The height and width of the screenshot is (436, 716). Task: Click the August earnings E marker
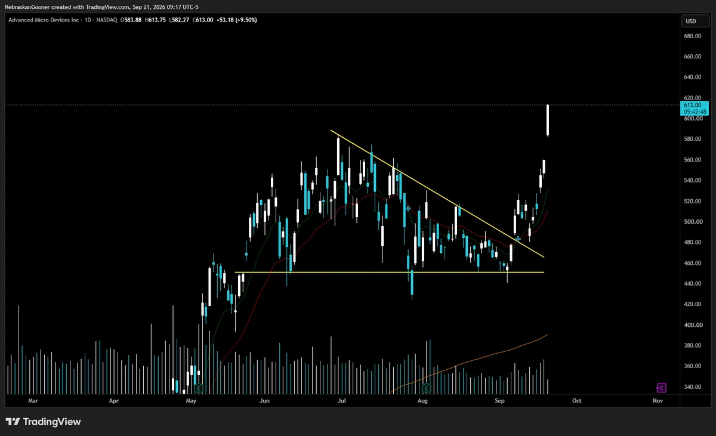point(426,388)
